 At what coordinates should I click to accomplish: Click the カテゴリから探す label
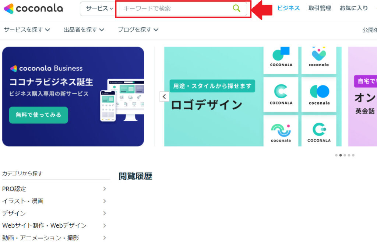pos(22,173)
